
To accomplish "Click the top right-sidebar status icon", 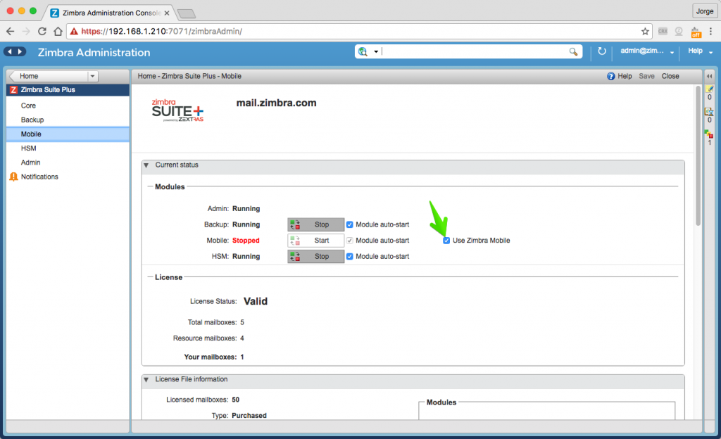I will (x=709, y=89).
